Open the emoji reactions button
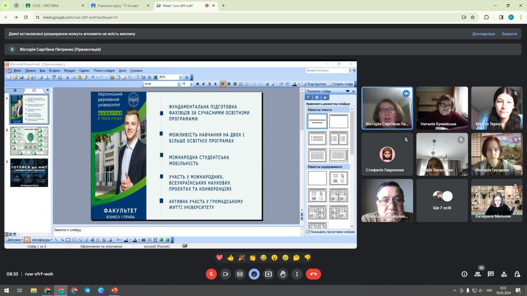The height and width of the screenshot is (296, 527). pyautogui.click(x=254, y=274)
